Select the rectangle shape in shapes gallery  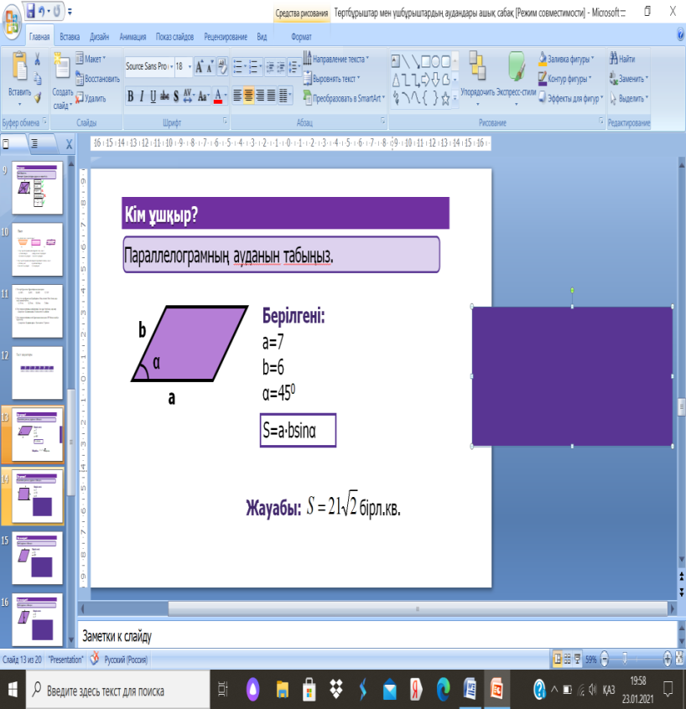pos(425,61)
